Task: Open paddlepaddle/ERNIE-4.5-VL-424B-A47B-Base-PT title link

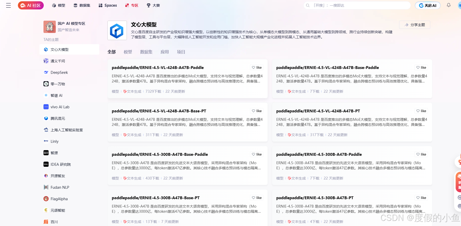Action: 159,111
